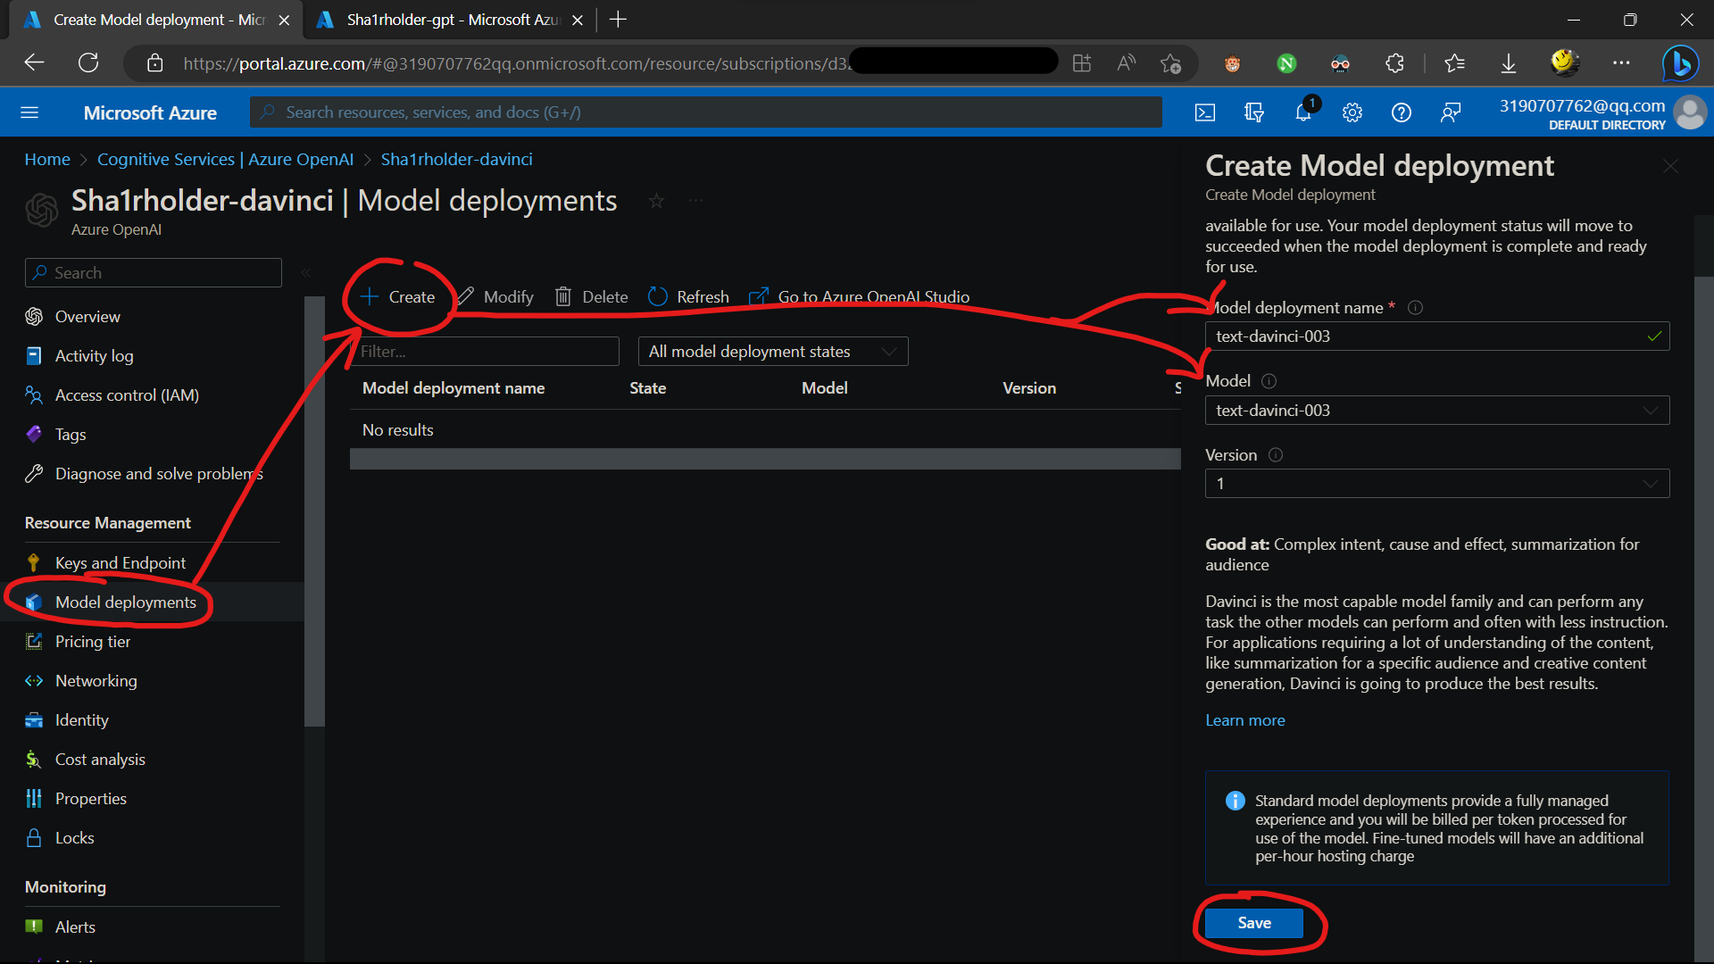The height and width of the screenshot is (964, 1714).
Task: Open the notifications bell
Action: pyautogui.click(x=1302, y=112)
